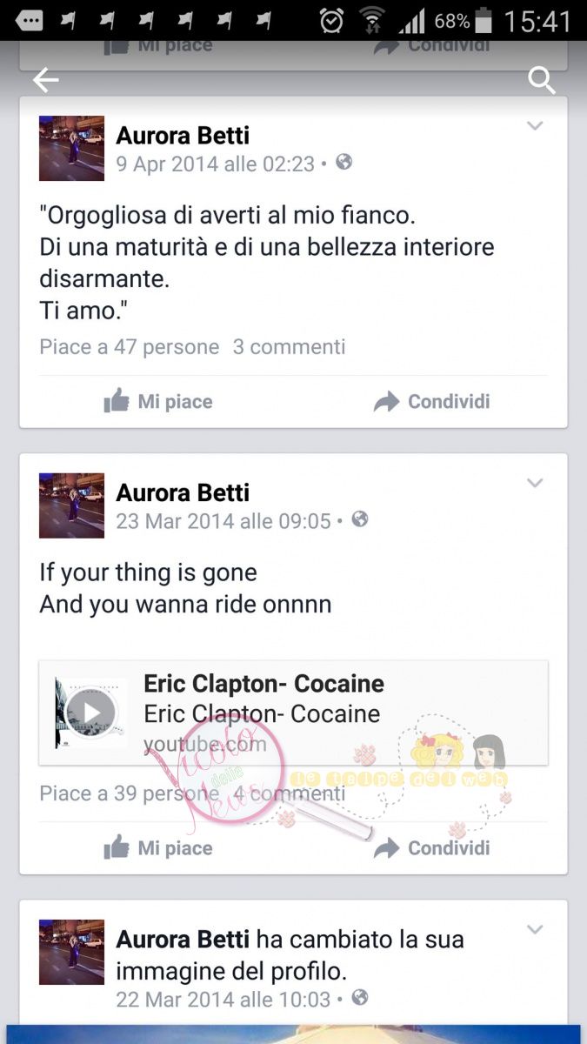The image size is (587, 1044).
Task: Like the 'Orgogliosa di averti' post
Action: tap(157, 401)
